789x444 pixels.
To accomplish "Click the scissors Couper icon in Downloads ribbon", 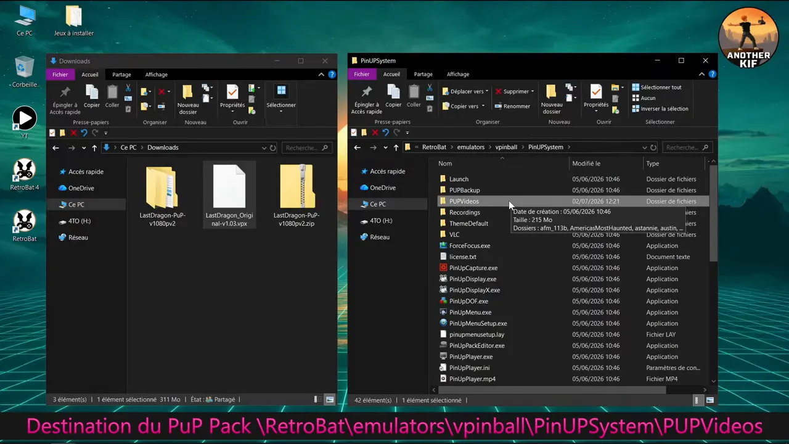I will pos(128,88).
